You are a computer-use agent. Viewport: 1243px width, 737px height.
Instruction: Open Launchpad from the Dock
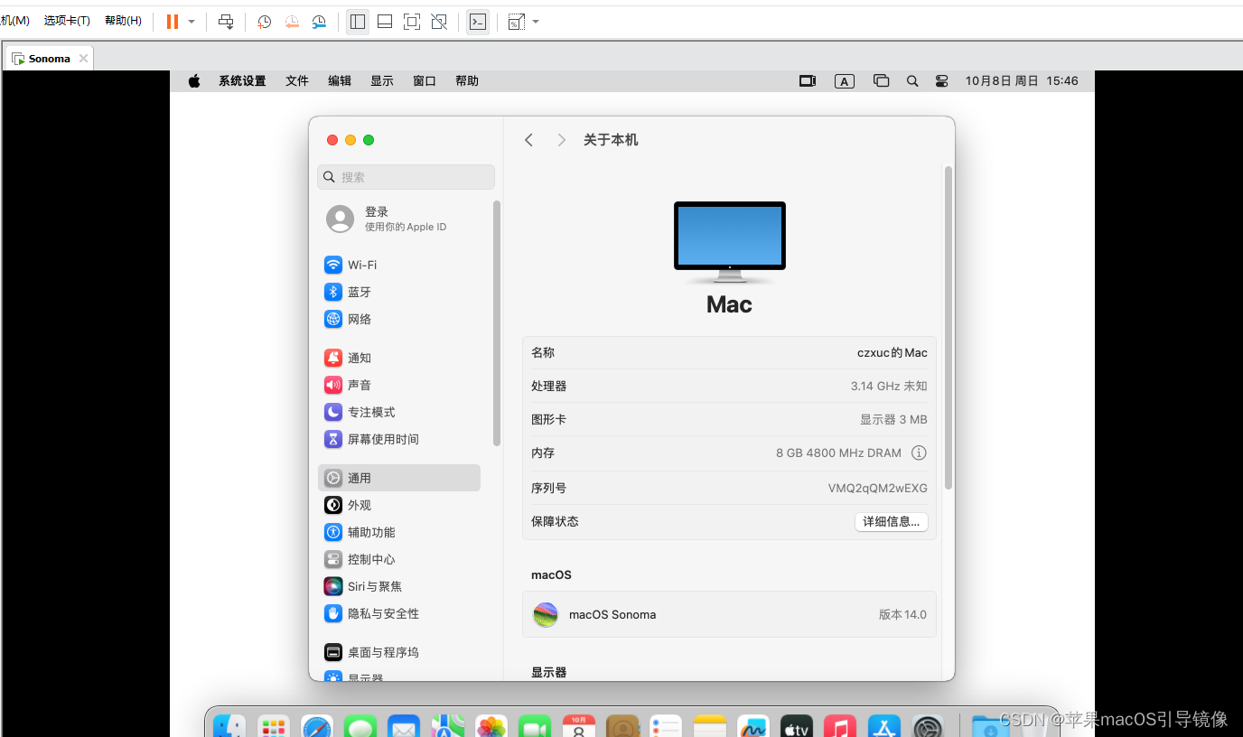[x=274, y=726]
